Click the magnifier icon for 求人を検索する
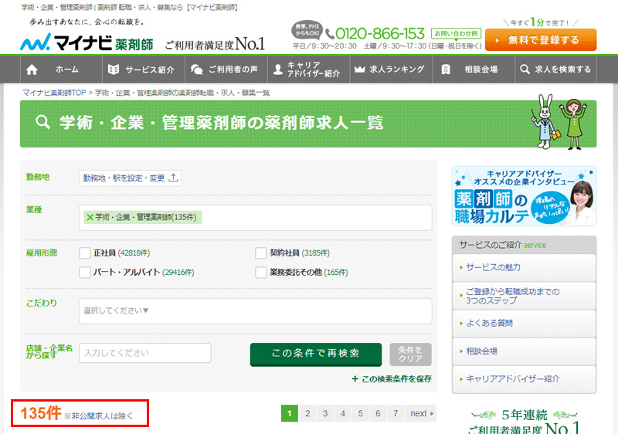 (x=525, y=70)
